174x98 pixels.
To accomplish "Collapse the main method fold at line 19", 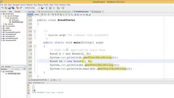I will 35,46.
